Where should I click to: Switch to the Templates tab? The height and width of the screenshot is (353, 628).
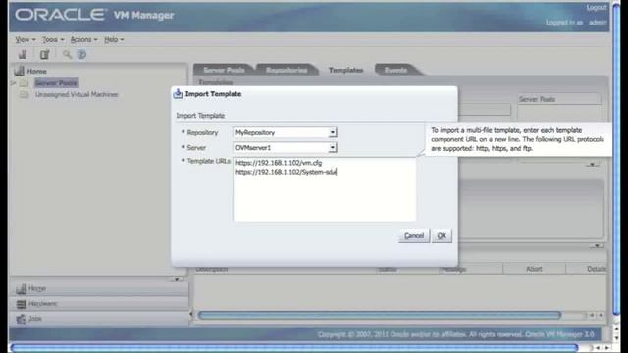(345, 70)
